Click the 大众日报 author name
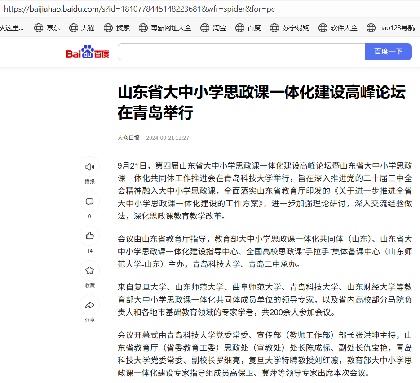420x383 pixels. [x=128, y=138]
